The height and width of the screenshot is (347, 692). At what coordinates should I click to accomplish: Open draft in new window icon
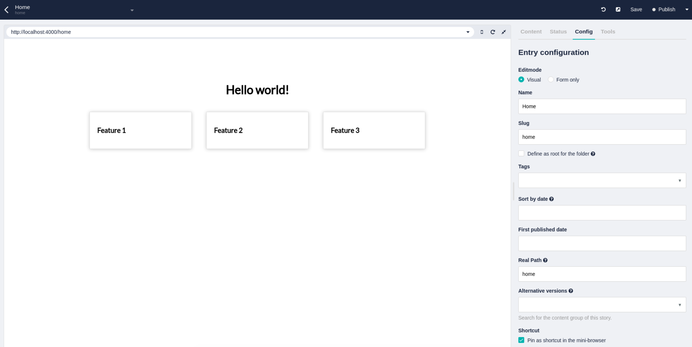[x=618, y=9]
